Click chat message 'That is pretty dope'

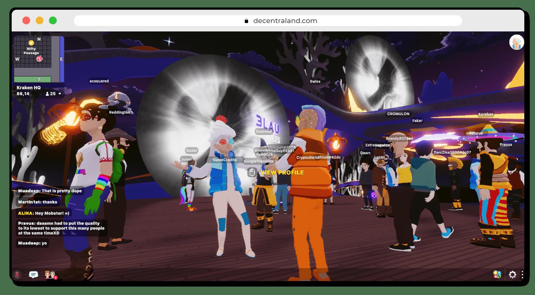coord(50,191)
